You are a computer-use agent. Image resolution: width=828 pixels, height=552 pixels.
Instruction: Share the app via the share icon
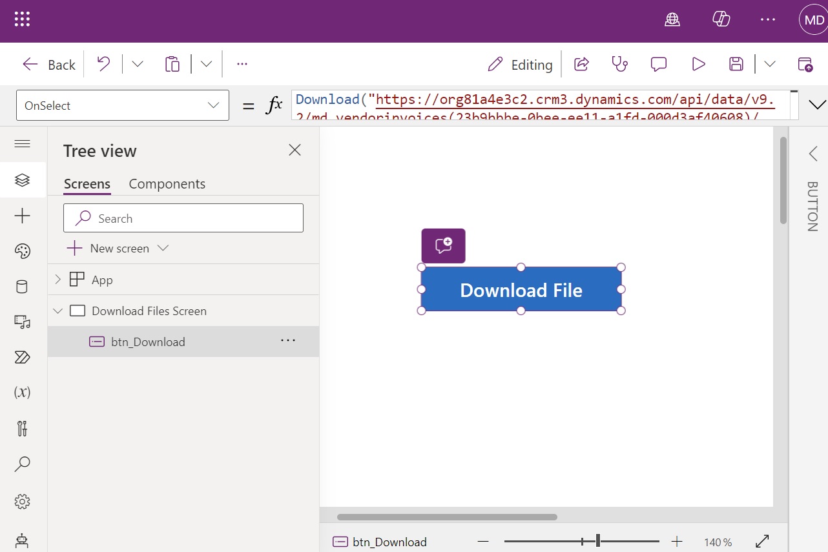tap(581, 64)
